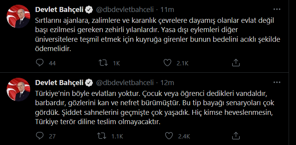The image size is (296, 145).
Task: Reply to the first tweet with 44 comments
Action: (x=39, y=63)
